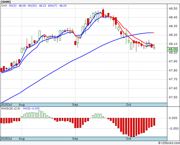Click the MA(50) value 48.23
Image resolution: width=180 pixels, height=145 pixels.
pyautogui.click(x=42, y=6)
